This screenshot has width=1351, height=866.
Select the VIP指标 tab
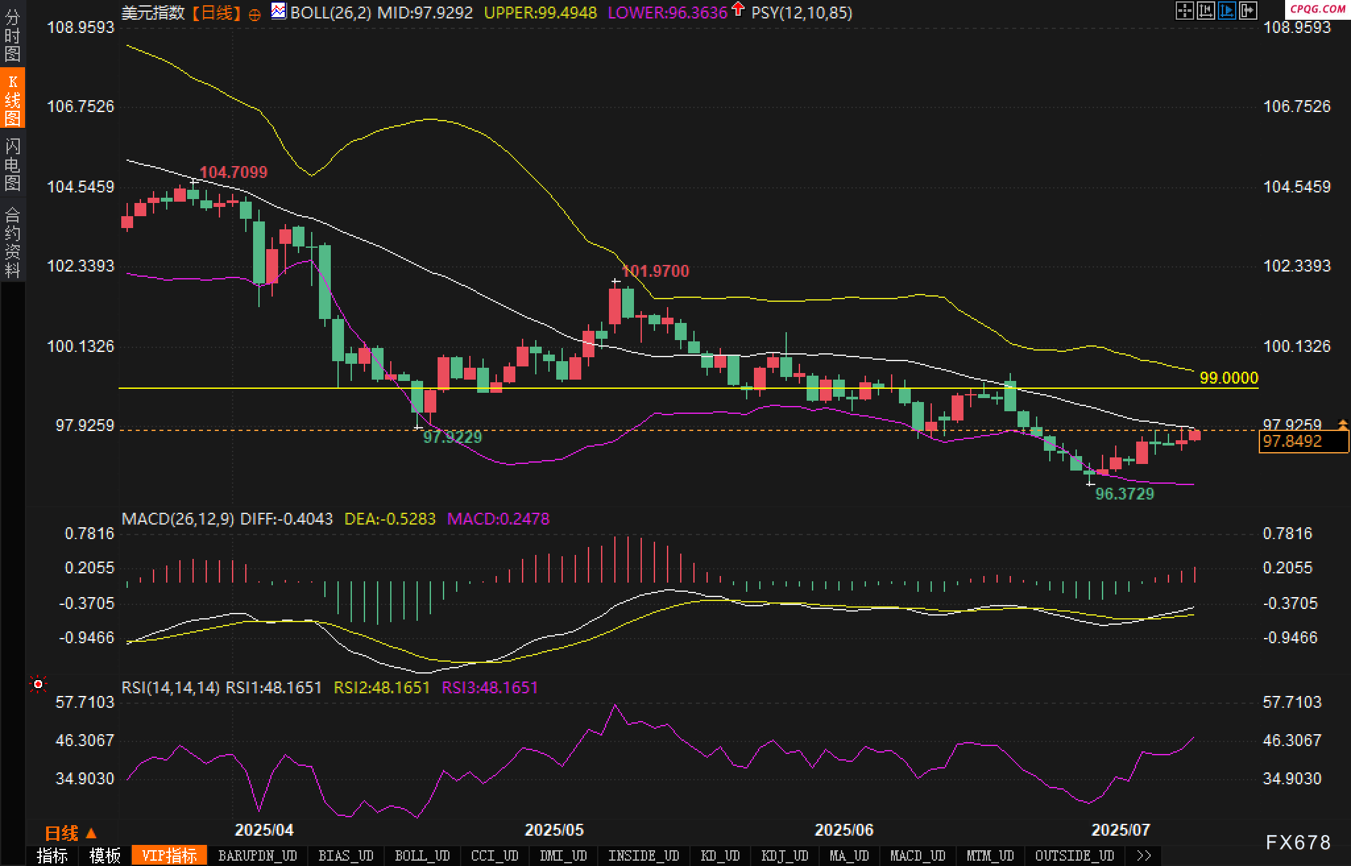pyautogui.click(x=169, y=855)
